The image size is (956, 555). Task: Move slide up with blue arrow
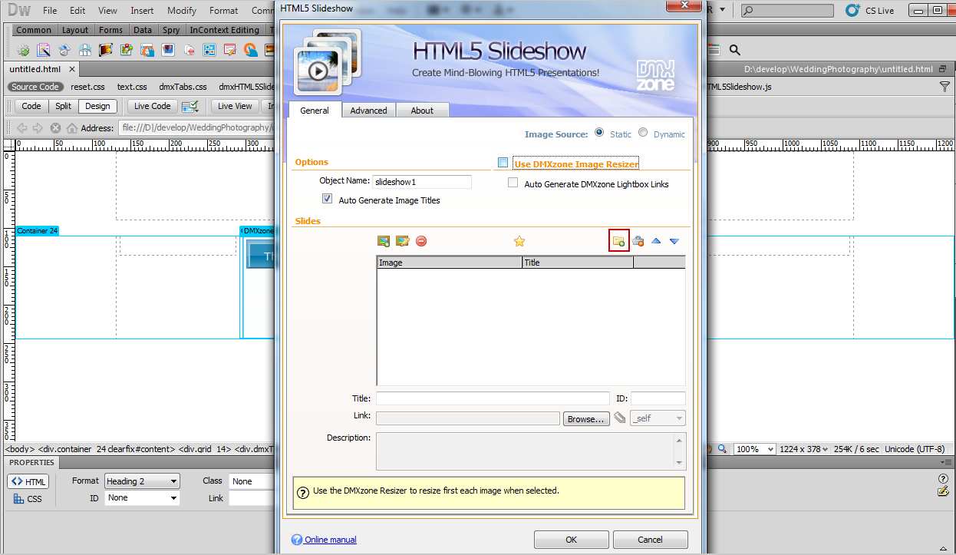tap(656, 241)
